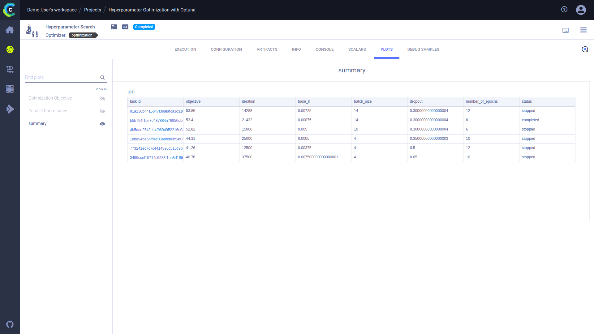Toggle the details panel view icon
The image size is (594, 334).
point(566,30)
